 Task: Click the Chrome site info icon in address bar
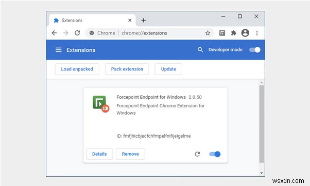point(92,33)
